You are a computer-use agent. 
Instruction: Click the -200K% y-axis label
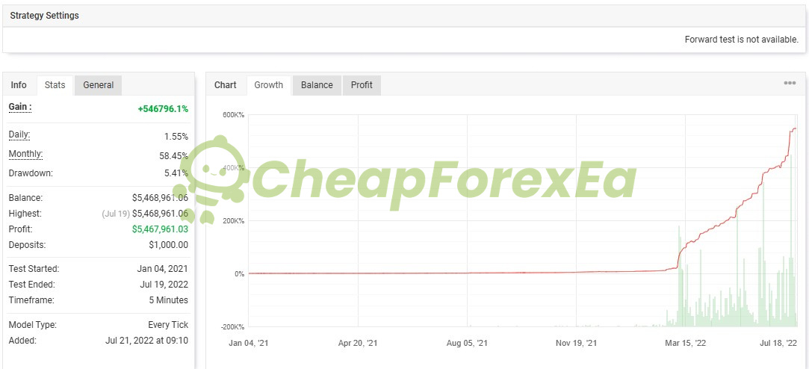232,327
